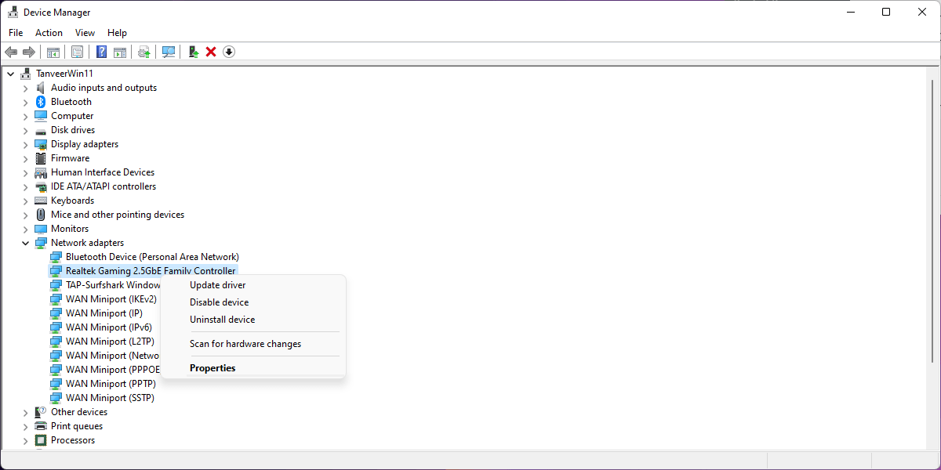Expand the Other devices category
Screen dimensions: 941x470
pos(25,411)
